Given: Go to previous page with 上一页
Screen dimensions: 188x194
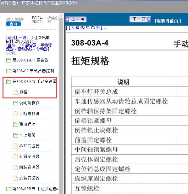Looking at the screenshot, I should click(x=76, y=19).
